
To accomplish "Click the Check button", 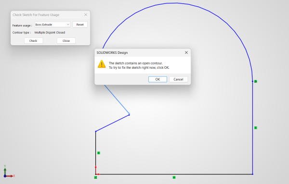I will pyautogui.click(x=33, y=41).
